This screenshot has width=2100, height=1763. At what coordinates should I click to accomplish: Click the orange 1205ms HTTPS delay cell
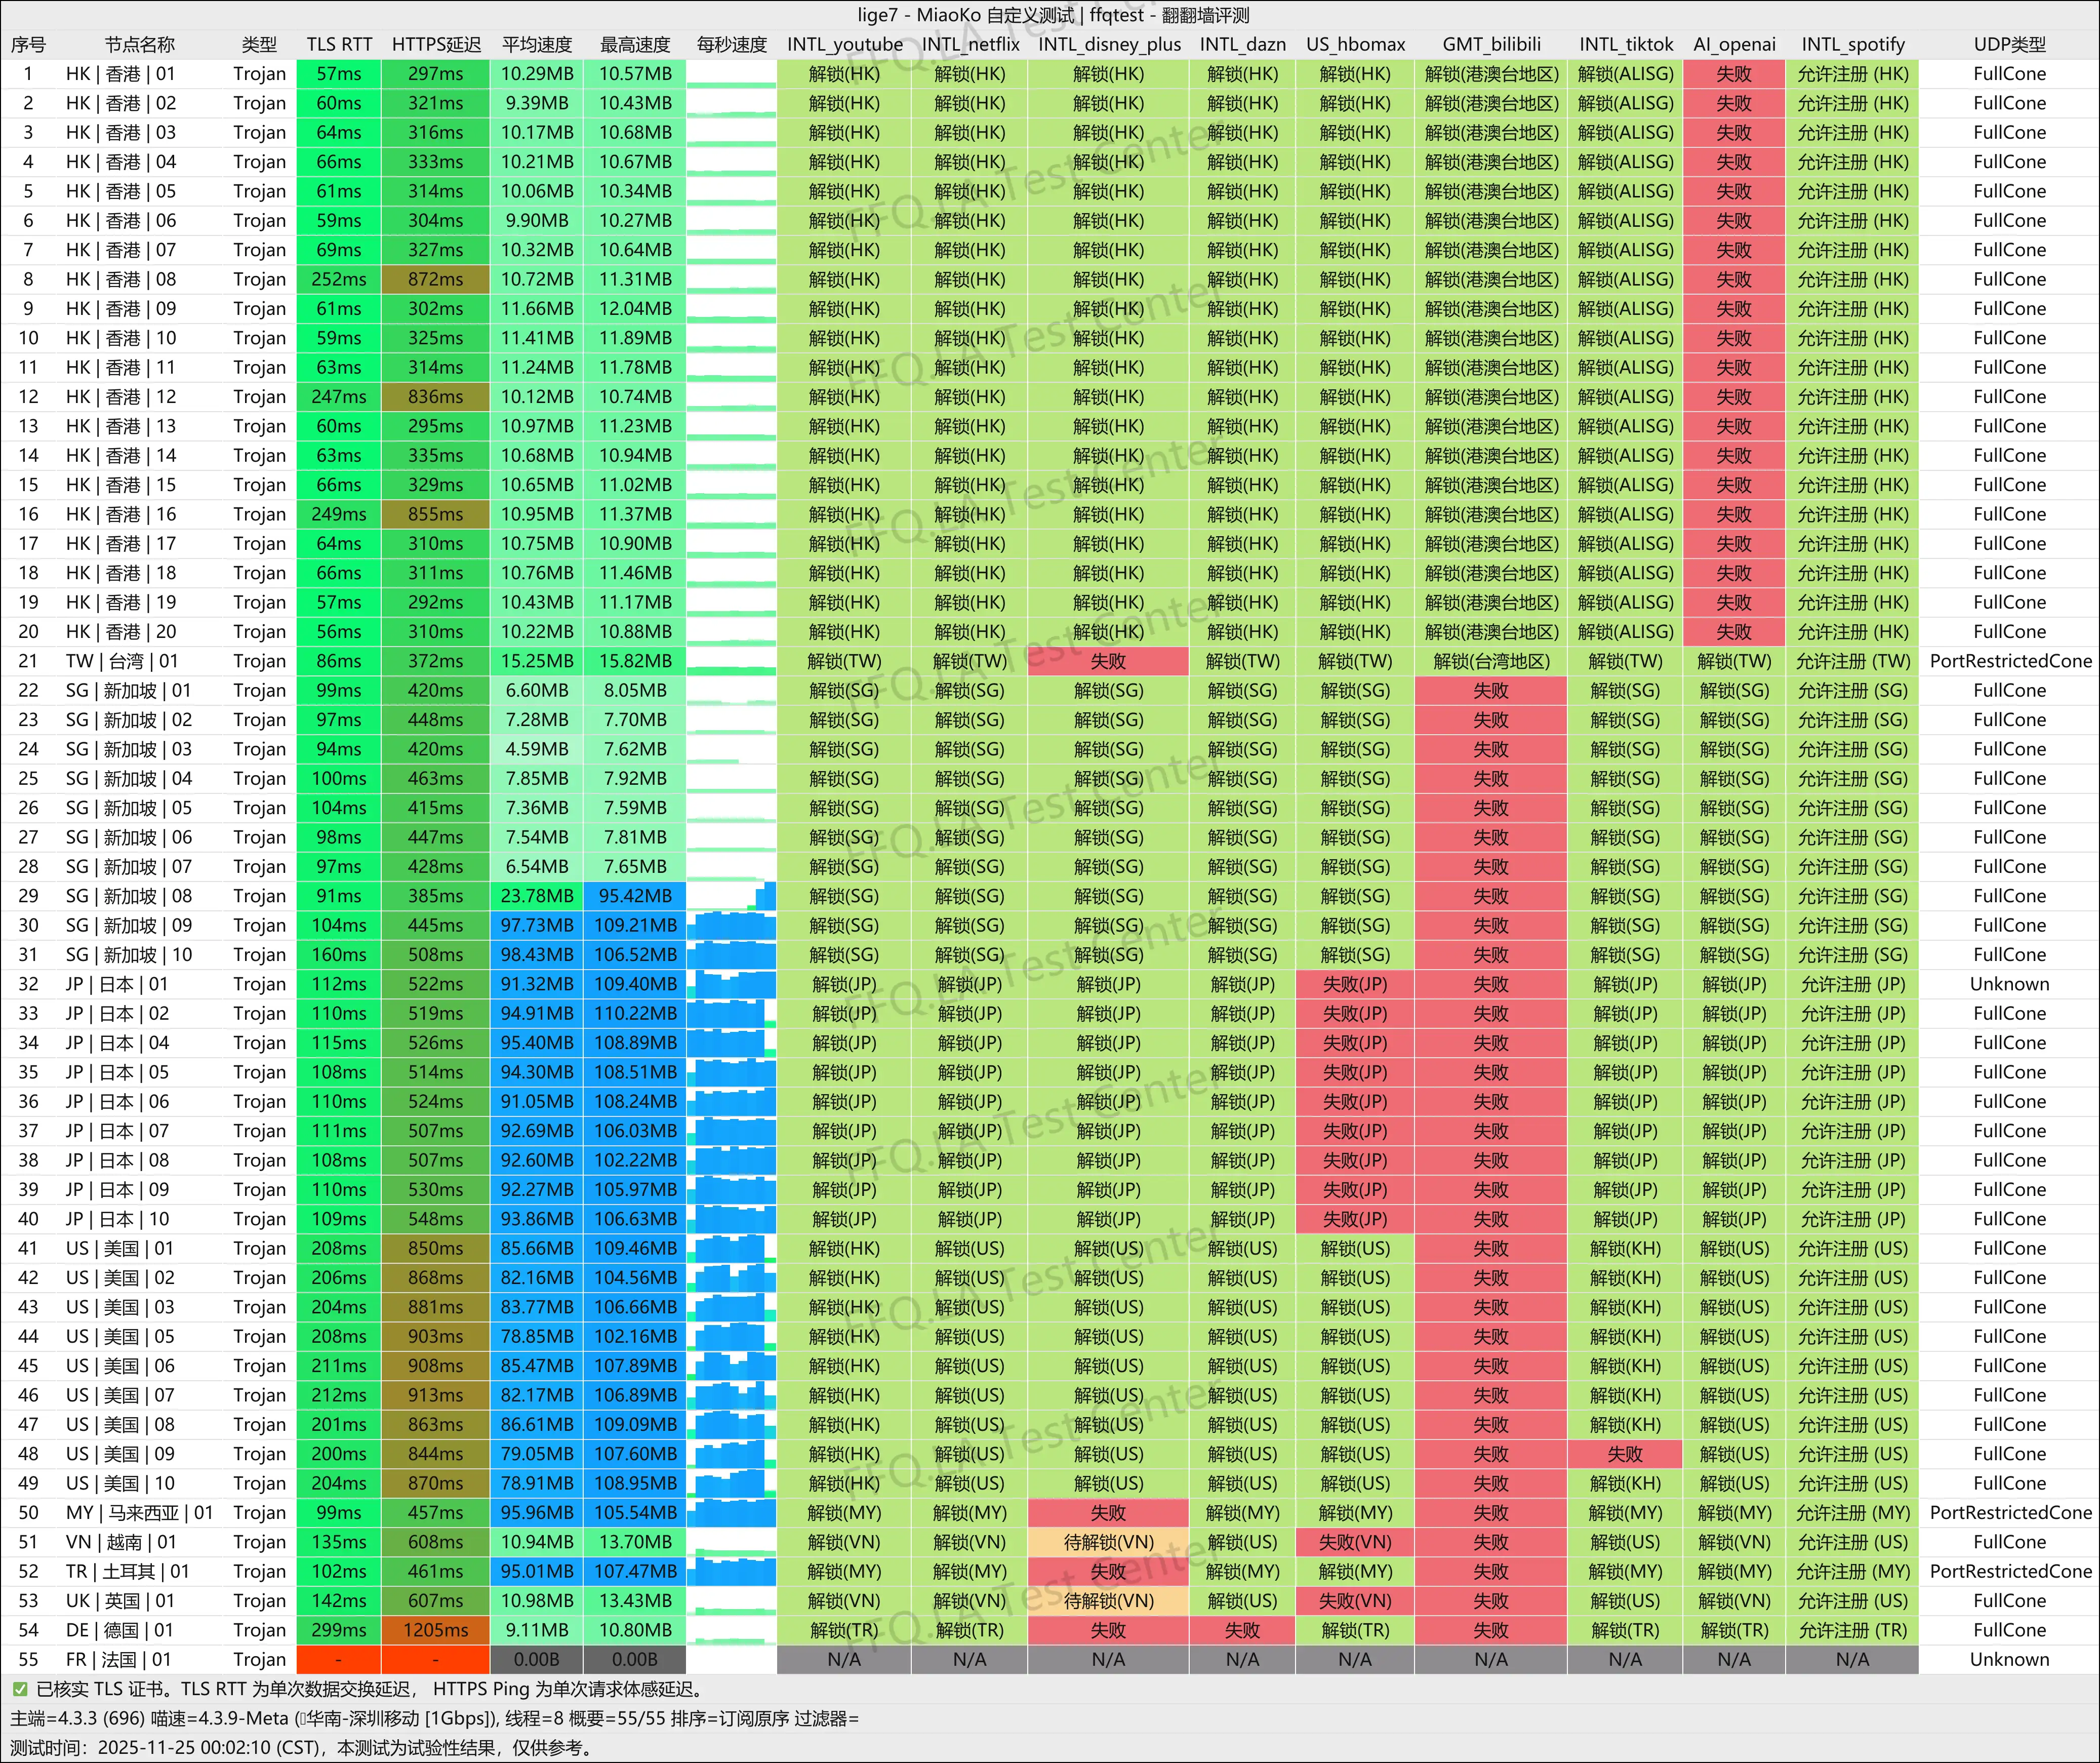coord(436,1630)
